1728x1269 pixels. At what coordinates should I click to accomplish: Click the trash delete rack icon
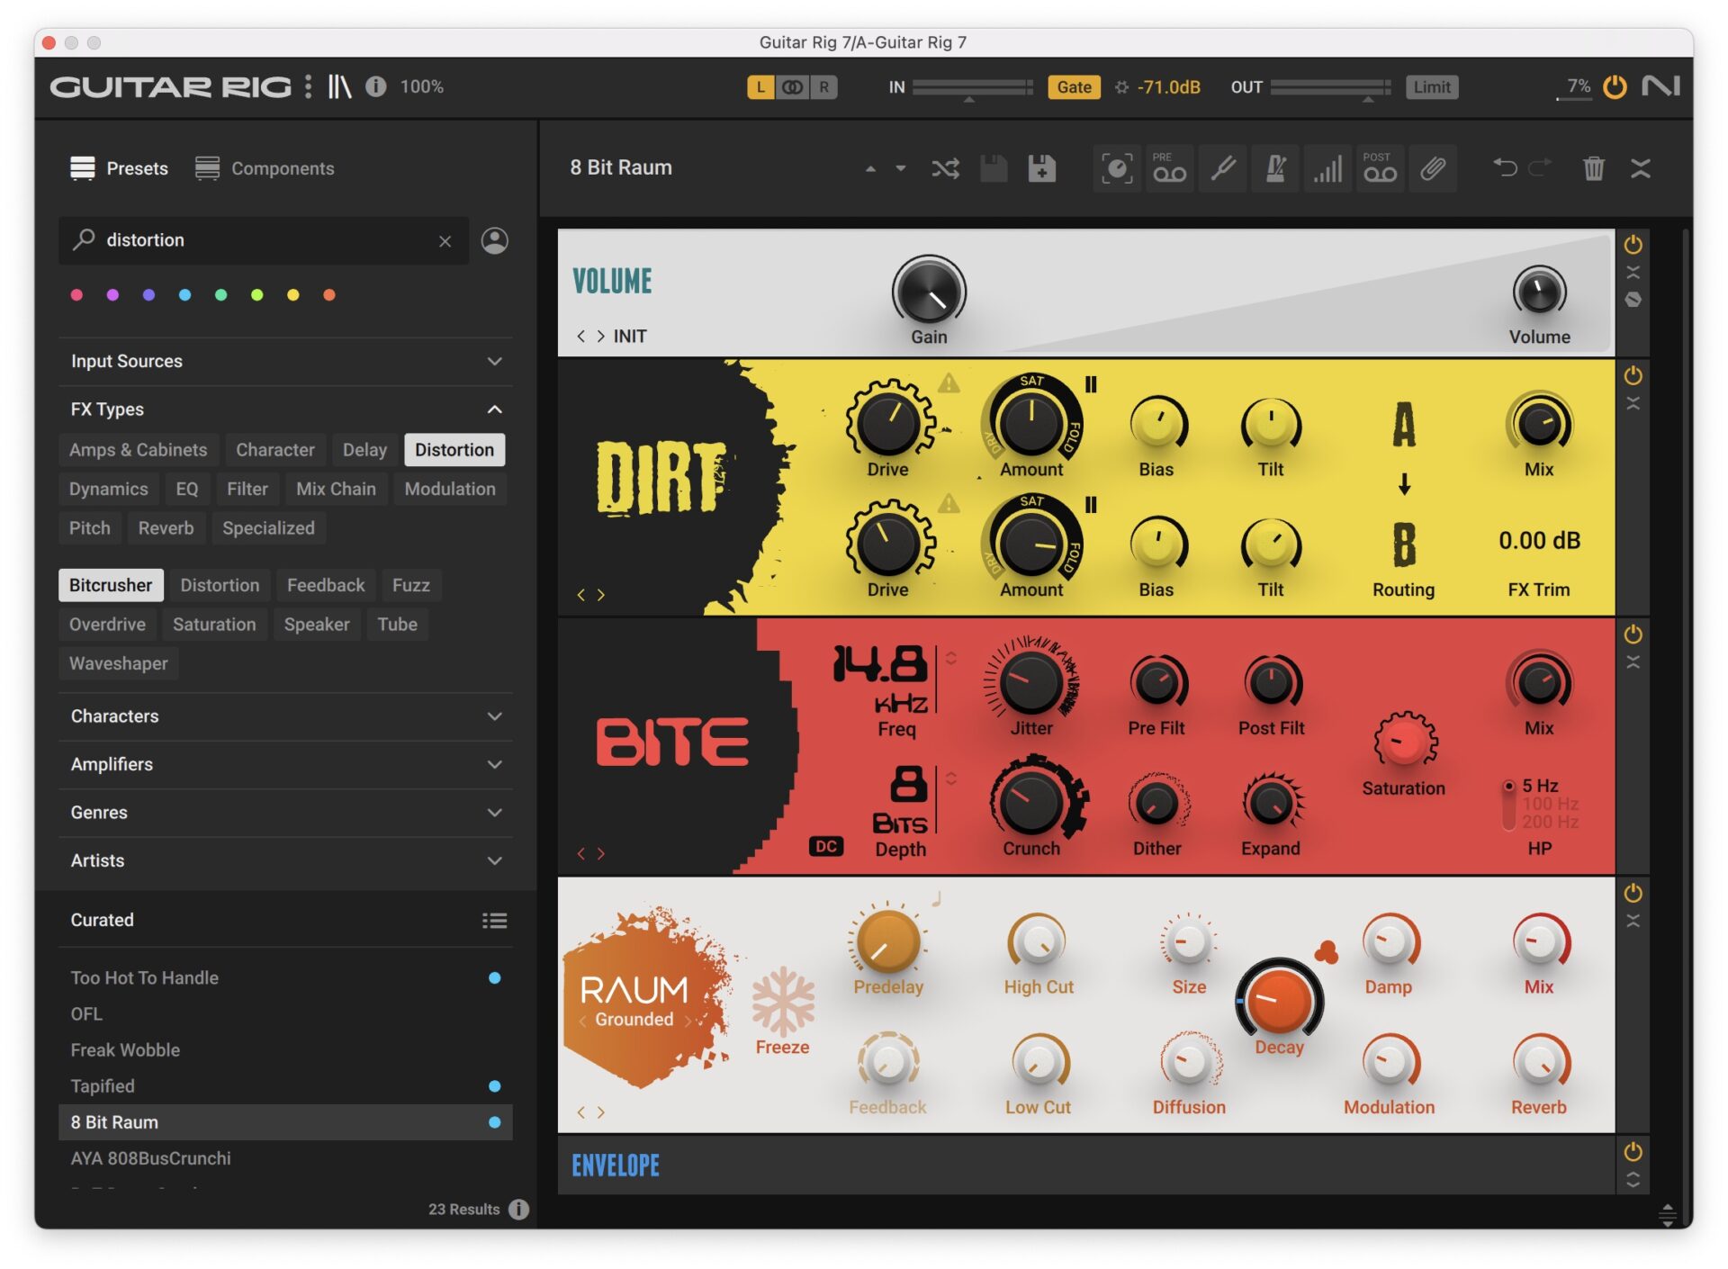click(x=1593, y=168)
